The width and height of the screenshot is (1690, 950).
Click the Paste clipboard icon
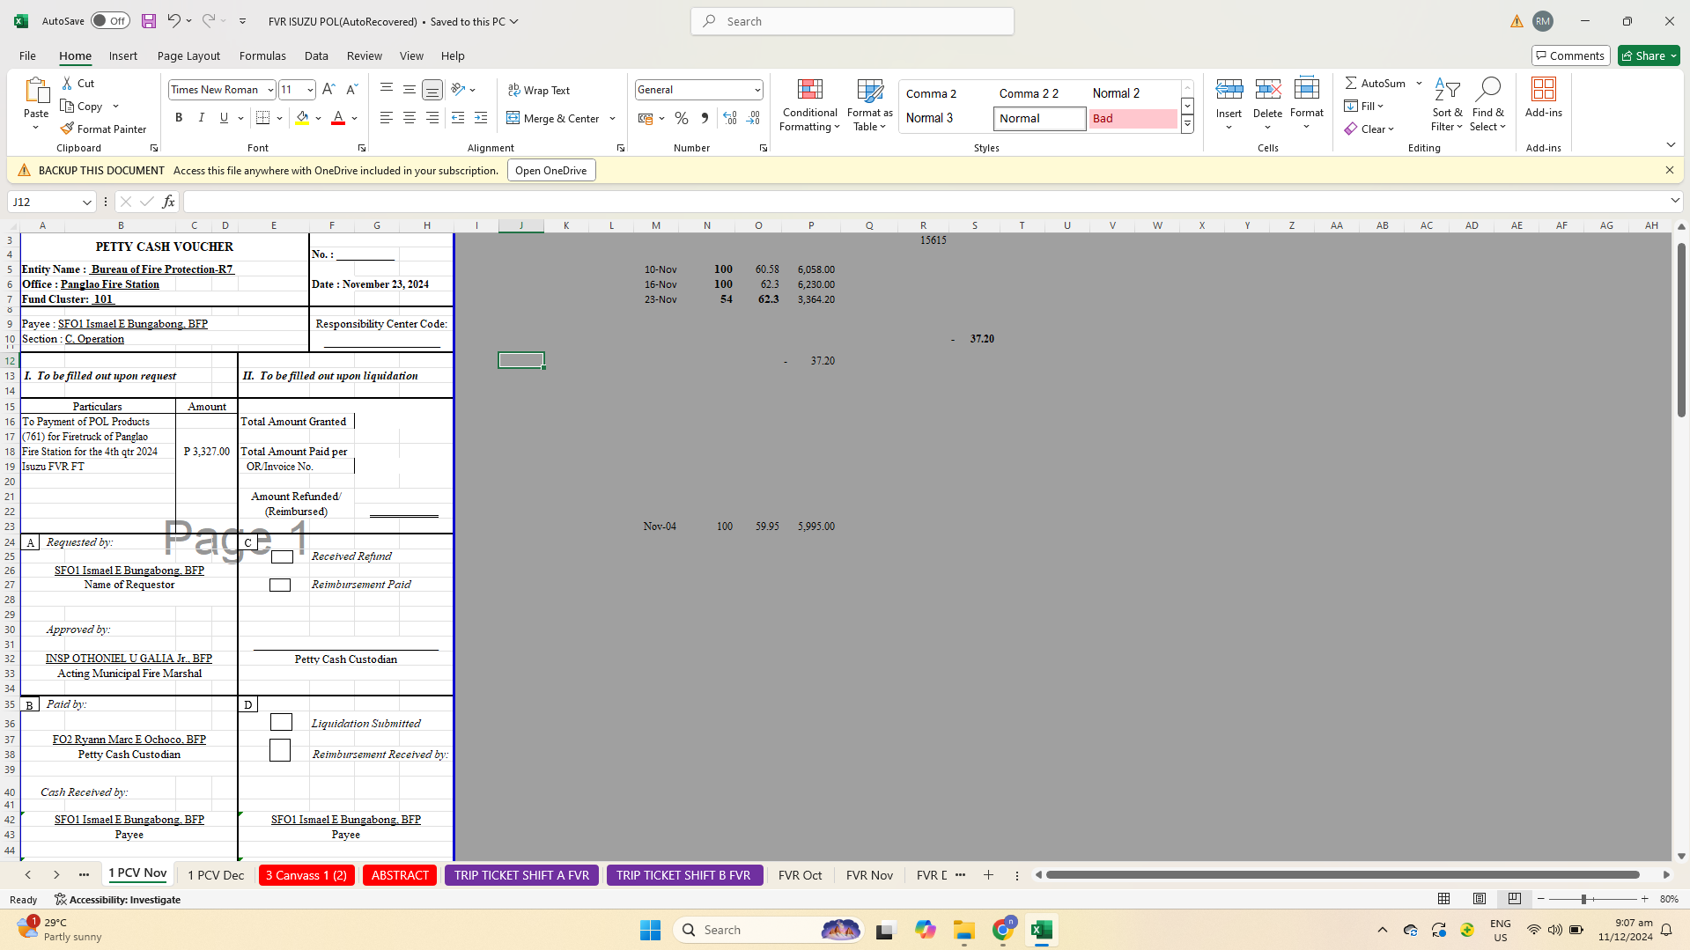pyautogui.click(x=36, y=91)
